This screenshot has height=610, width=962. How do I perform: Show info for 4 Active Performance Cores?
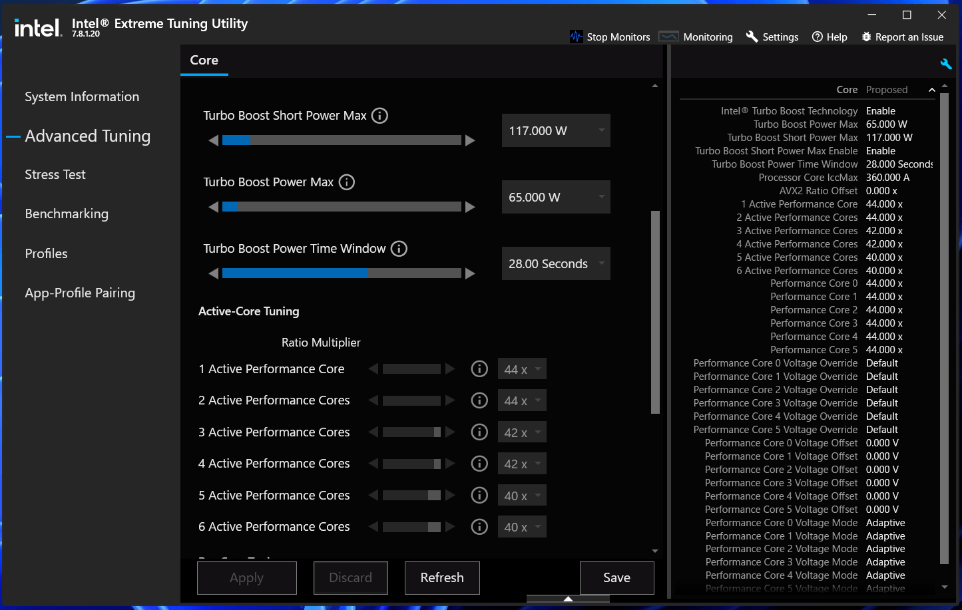(x=479, y=464)
